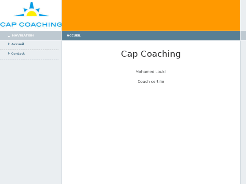This screenshot has height=184, width=246.
Task: Select the Mohamed Loukil text
Action: click(151, 72)
